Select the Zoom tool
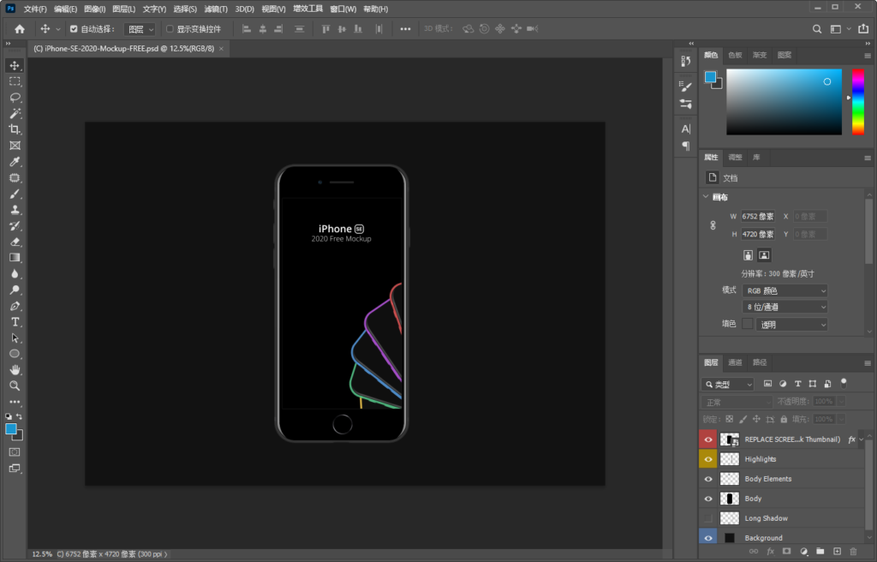 (15, 386)
